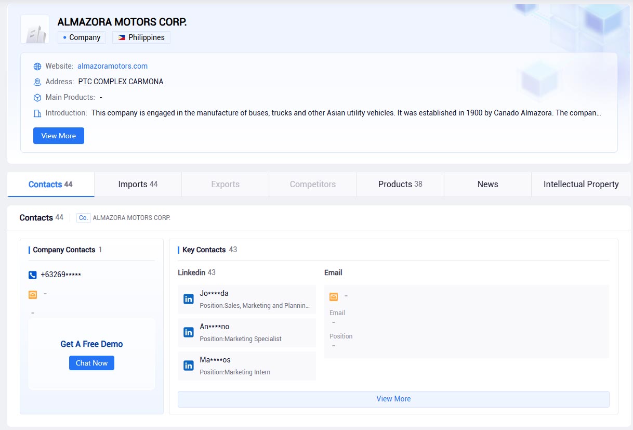Select the Jo****da contact name
Image resolution: width=633 pixels, height=430 pixels.
pos(214,293)
